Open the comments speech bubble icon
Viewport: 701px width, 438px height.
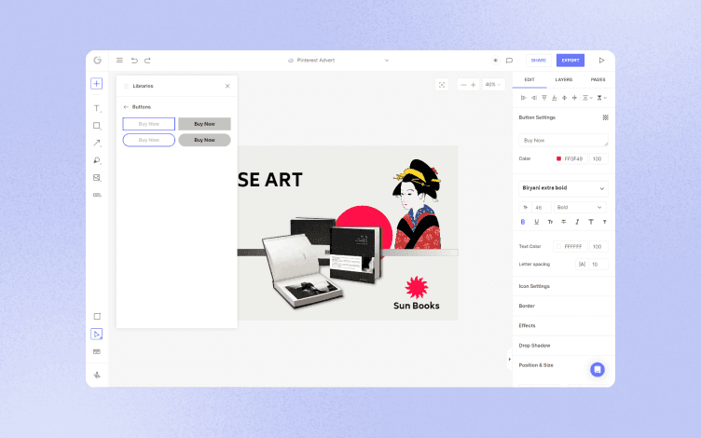click(509, 61)
